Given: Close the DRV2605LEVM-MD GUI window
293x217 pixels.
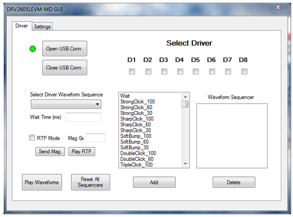Looking at the screenshot, I should tap(278, 8).
